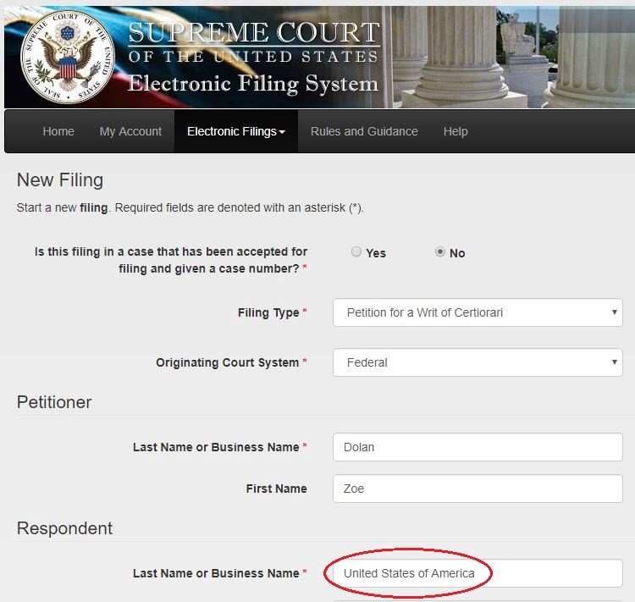Click the required fields instruction text
Viewport: 635px width, 602px height.
[x=190, y=207]
